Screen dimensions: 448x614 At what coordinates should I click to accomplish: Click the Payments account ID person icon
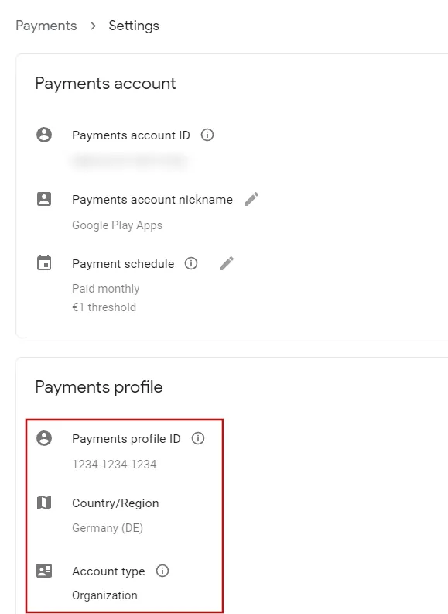tap(44, 135)
